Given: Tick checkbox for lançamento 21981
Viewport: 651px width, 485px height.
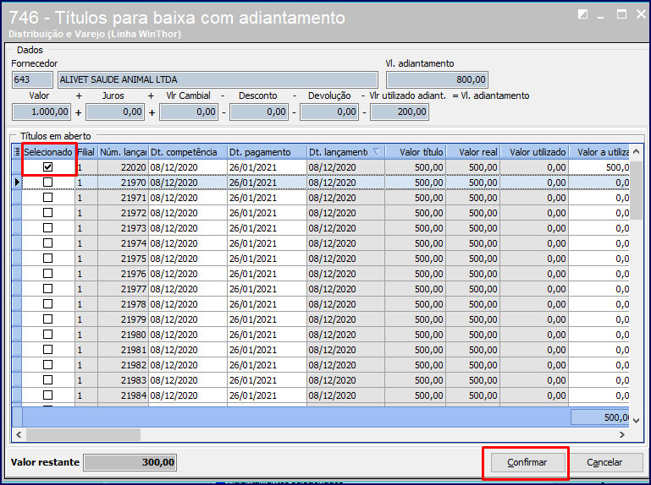Looking at the screenshot, I should [x=47, y=350].
